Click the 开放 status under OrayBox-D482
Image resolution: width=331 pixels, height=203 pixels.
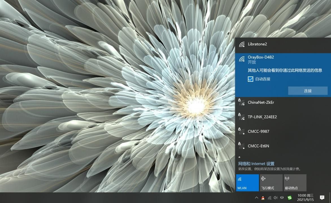(x=252, y=62)
